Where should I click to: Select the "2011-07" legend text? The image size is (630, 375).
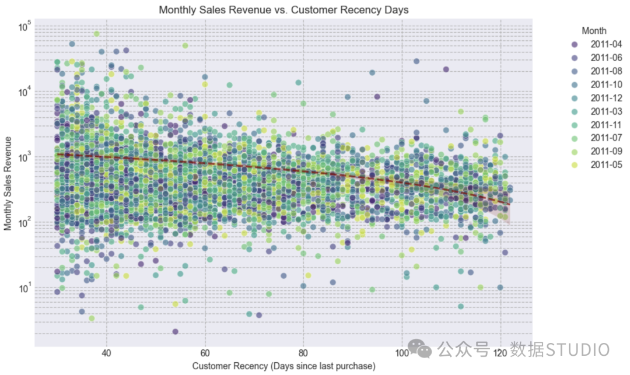(606, 138)
